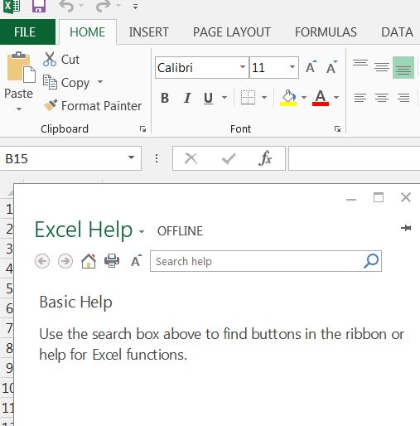Toggle italic formatting

pyautogui.click(x=187, y=98)
